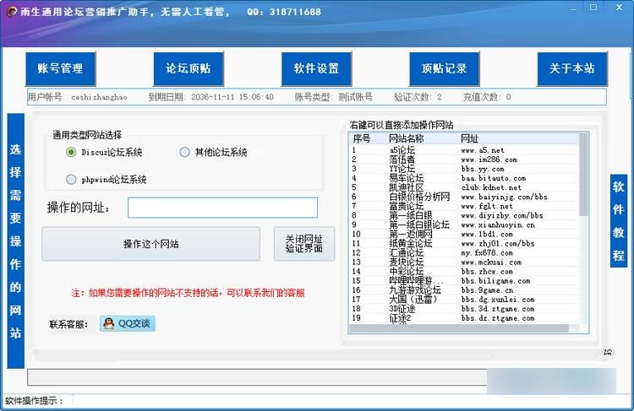The height and width of the screenshot is (411, 634).
Task: Open the 软件设置 section
Action: tap(316, 69)
